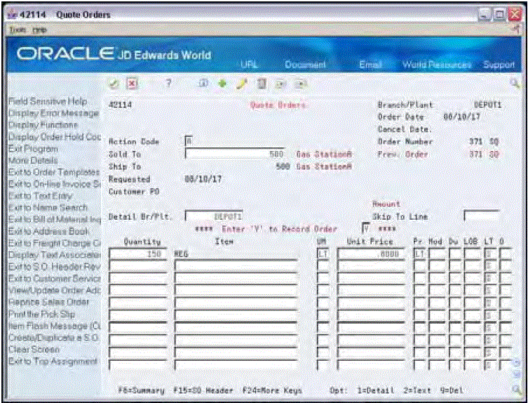
Task: Click the Action Code input field
Action: point(189,141)
